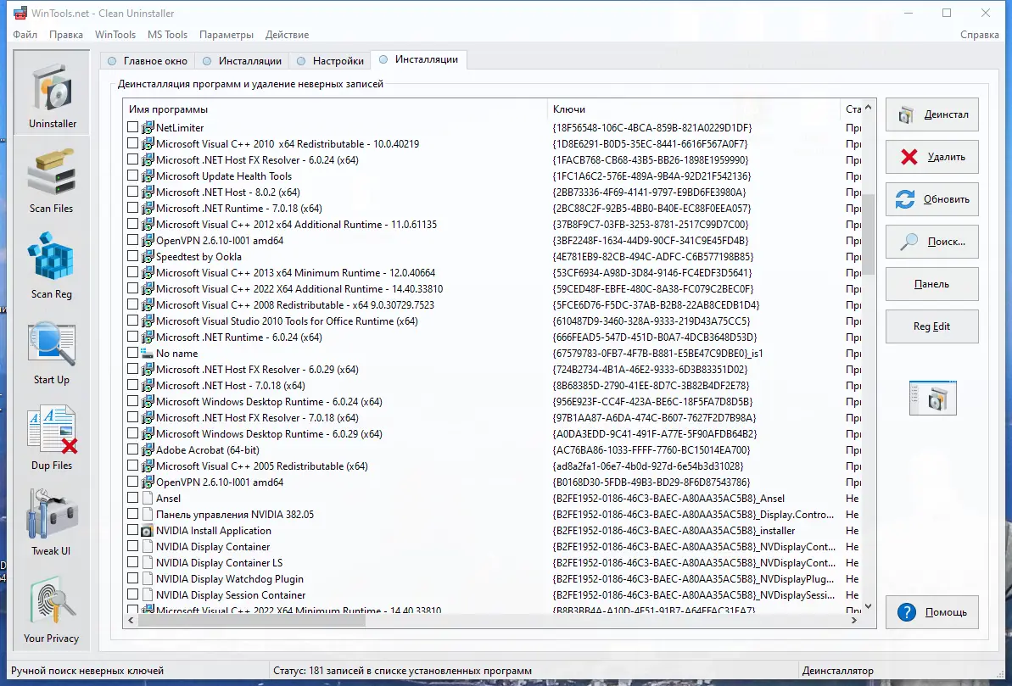
Task: Open the WinTools menu
Action: point(115,35)
